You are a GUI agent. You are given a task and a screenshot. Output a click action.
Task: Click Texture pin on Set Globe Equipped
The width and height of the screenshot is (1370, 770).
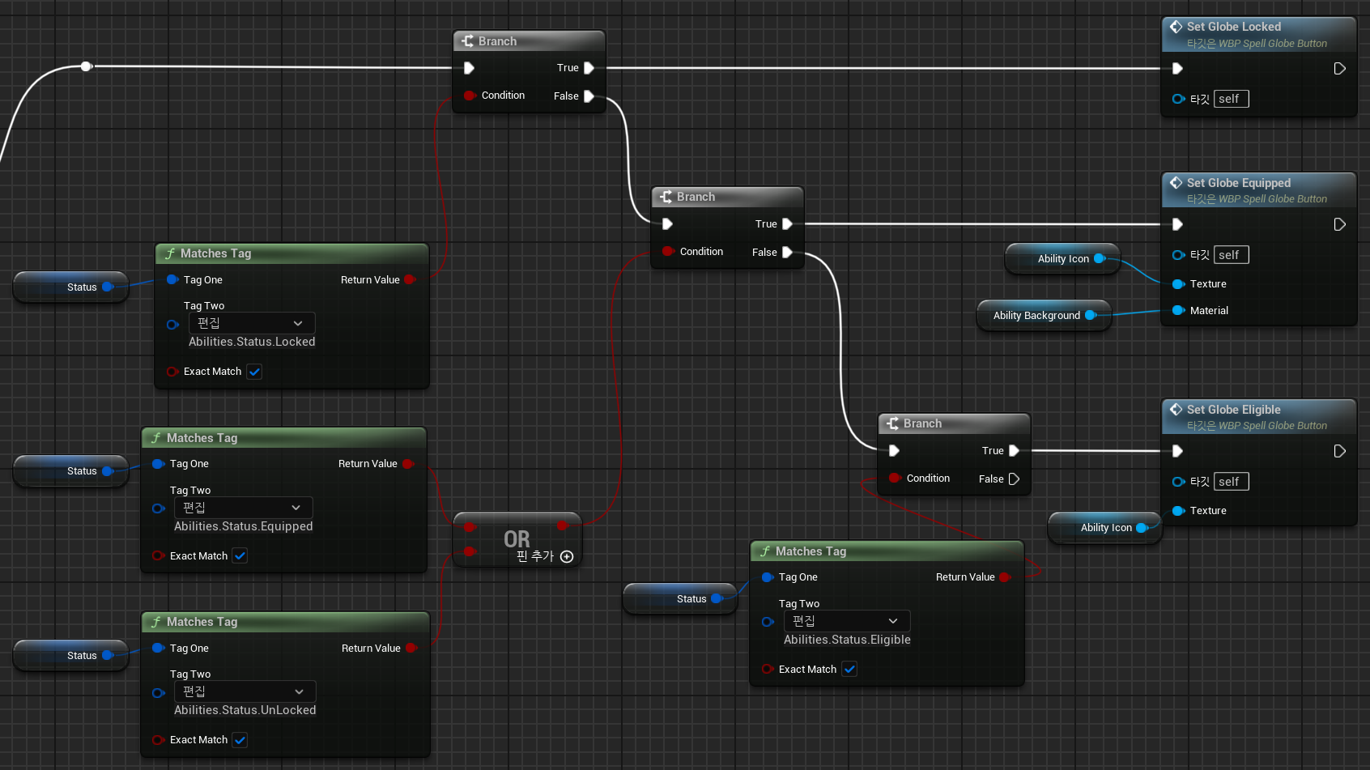click(x=1178, y=284)
